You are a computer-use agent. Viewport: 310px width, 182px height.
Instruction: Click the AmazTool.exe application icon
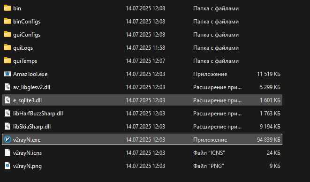click(x=8, y=74)
